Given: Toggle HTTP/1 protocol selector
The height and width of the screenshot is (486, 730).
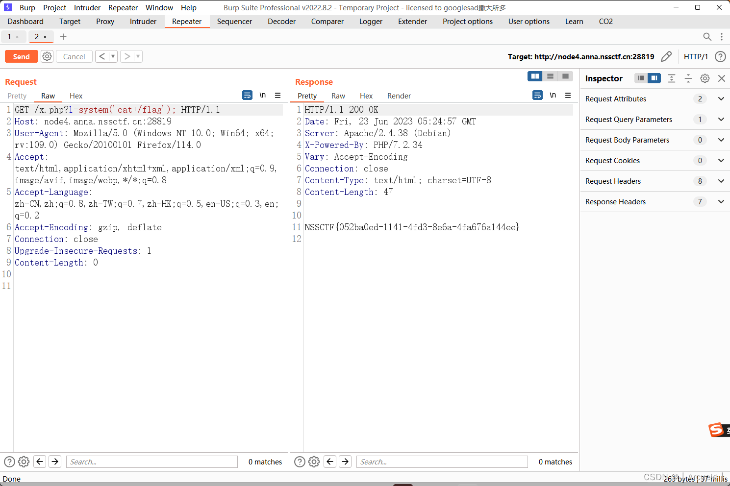Looking at the screenshot, I should click(696, 56).
